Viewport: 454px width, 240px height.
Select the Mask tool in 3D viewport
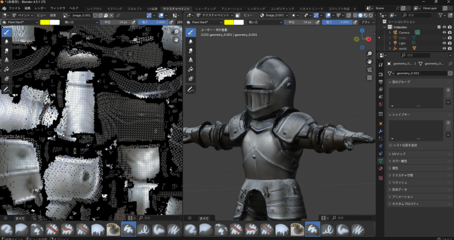[191, 78]
